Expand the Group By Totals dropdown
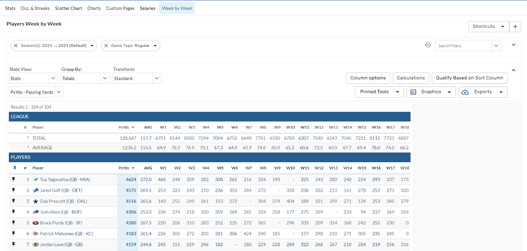The width and height of the screenshot is (527, 251). 85,78
